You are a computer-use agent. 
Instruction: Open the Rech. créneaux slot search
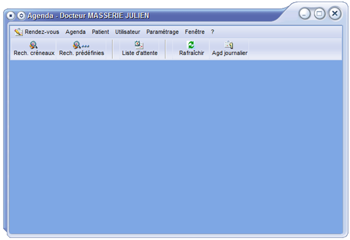34,49
